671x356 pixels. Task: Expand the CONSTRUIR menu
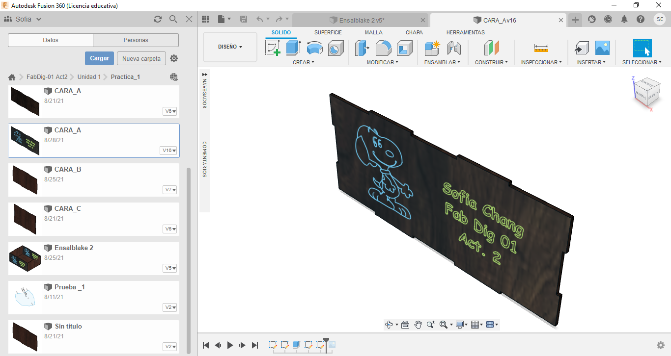pyautogui.click(x=491, y=62)
